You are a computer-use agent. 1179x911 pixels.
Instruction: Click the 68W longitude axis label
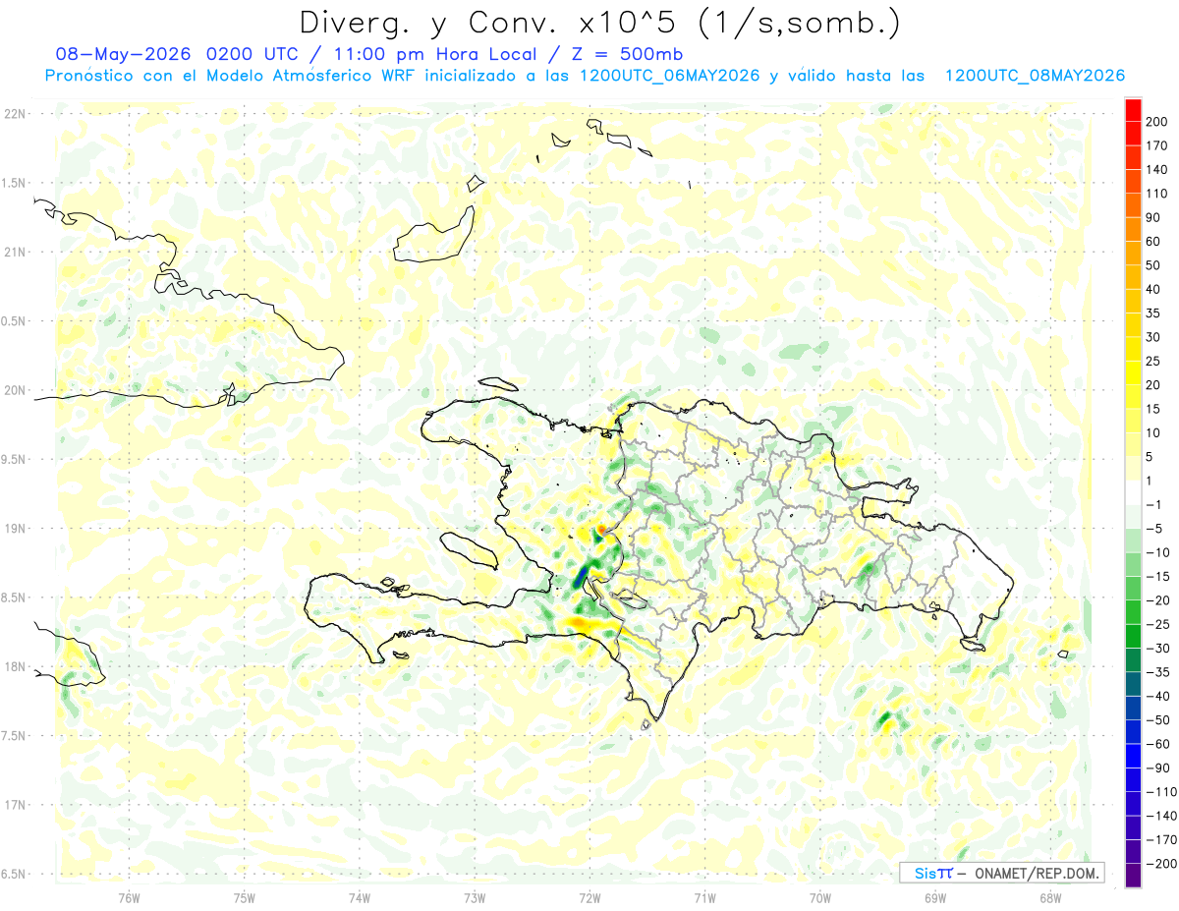(x=1050, y=898)
